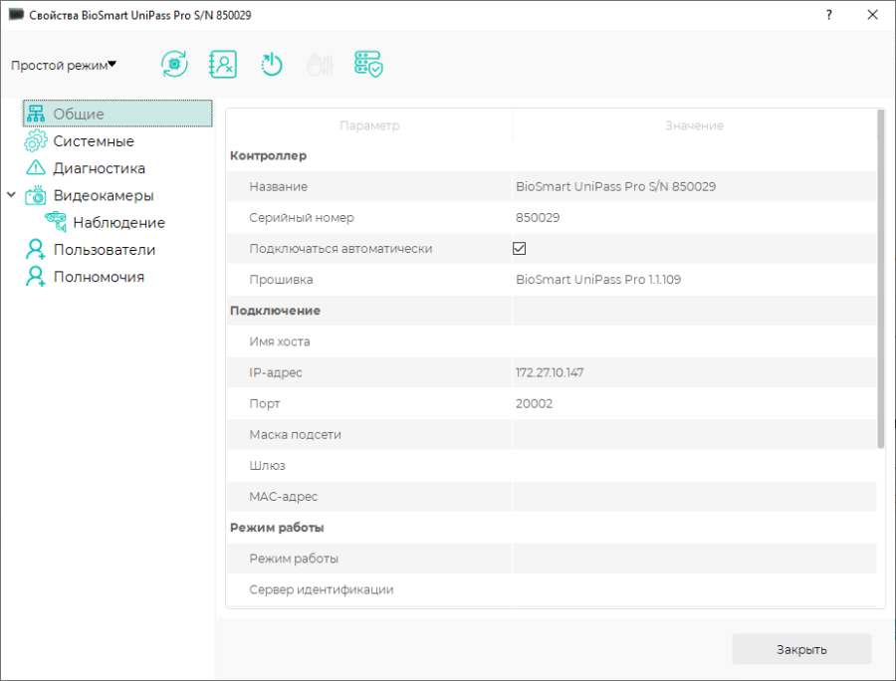The height and width of the screenshot is (681, 896).
Task: Close the properties window with X
Action: [x=872, y=15]
